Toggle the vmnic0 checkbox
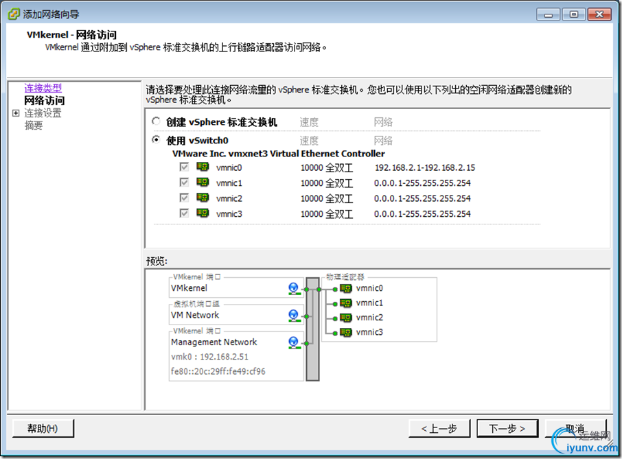 coord(183,167)
